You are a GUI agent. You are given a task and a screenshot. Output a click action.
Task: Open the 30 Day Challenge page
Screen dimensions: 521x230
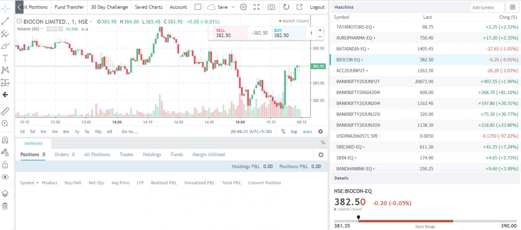point(109,7)
